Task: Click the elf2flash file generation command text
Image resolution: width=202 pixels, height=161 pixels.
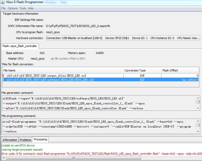Action: coord(73,103)
